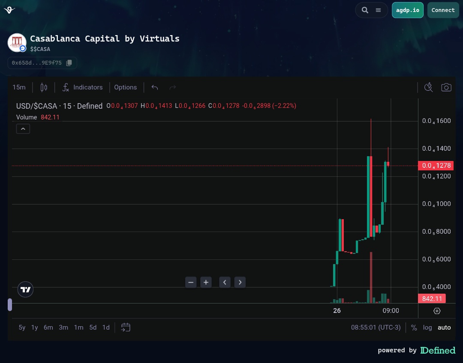This screenshot has height=363, width=463.
Task: Select the 6m date range
Action: 48,327
